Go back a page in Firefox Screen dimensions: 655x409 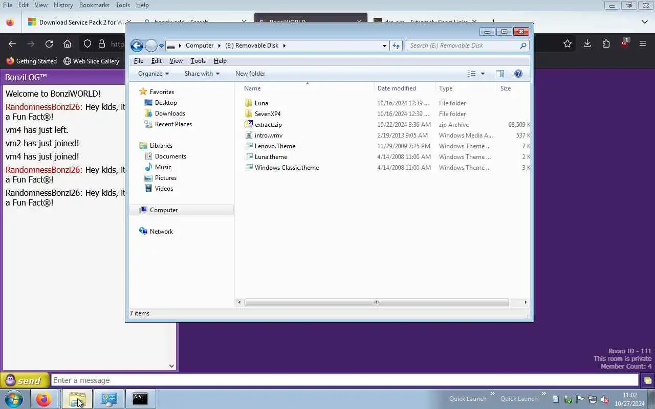pyautogui.click(x=12, y=44)
